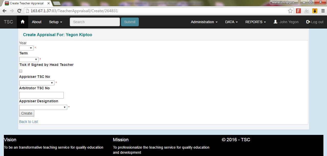Close the Create Teacher Appraisal tab
The height and width of the screenshot is (156, 327).
[x=49, y=3]
